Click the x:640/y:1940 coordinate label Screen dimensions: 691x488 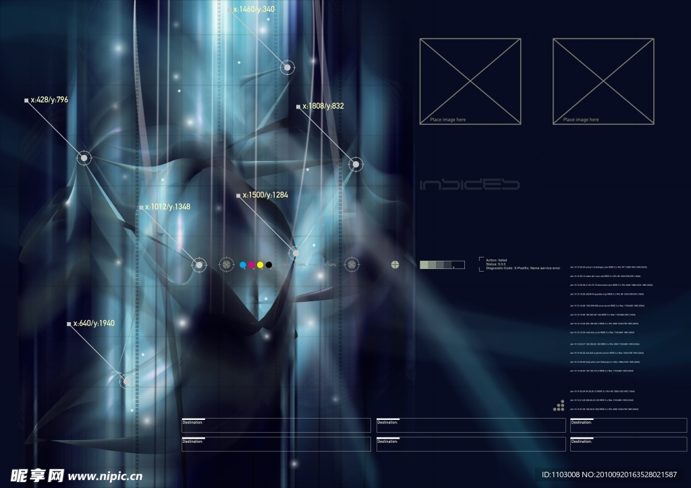(x=94, y=324)
